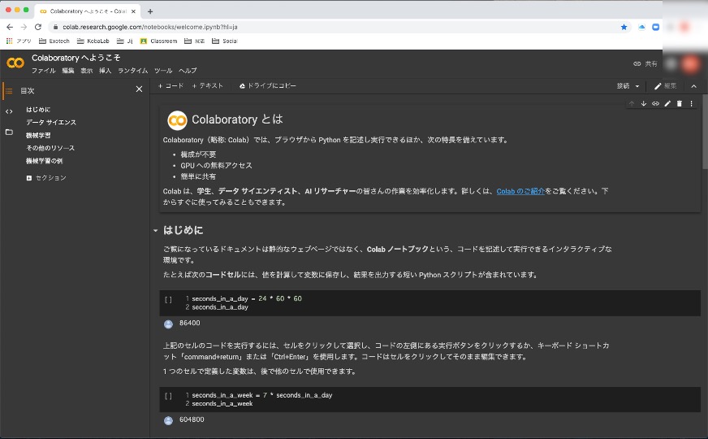Click the Colab logo in the header
Viewport: 708px width, 439px height.
15,63
